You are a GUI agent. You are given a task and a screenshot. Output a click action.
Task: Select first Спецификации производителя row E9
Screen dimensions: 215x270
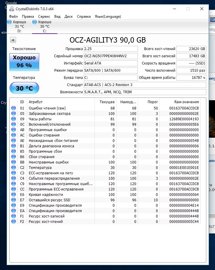[x=105, y=205]
